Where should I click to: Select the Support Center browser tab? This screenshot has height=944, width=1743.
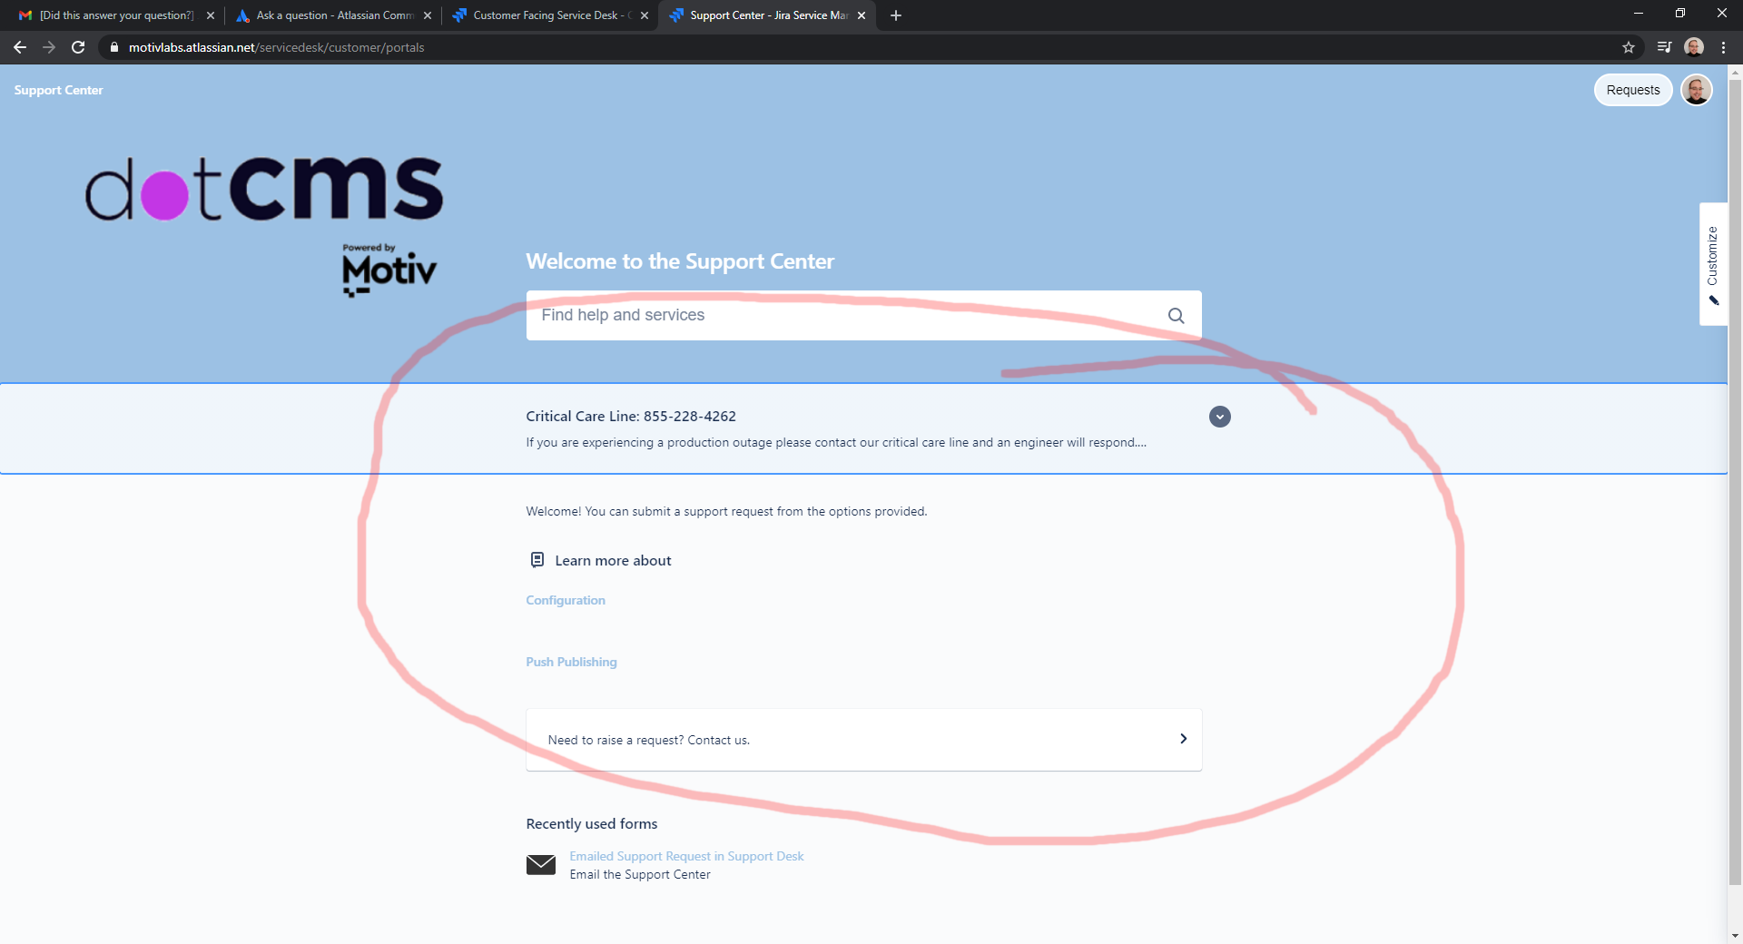click(766, 15)
